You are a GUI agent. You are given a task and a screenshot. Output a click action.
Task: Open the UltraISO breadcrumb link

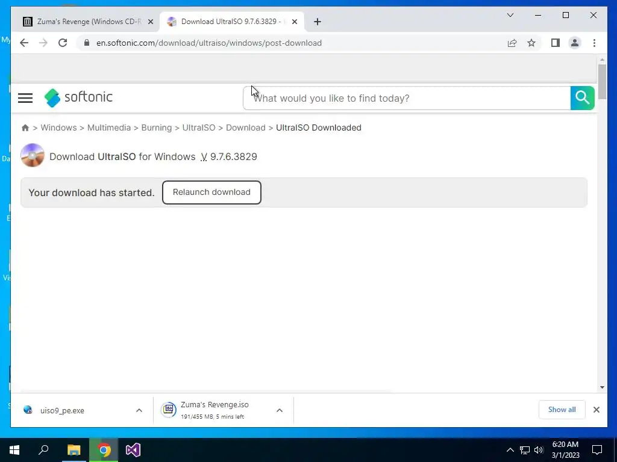199,128
